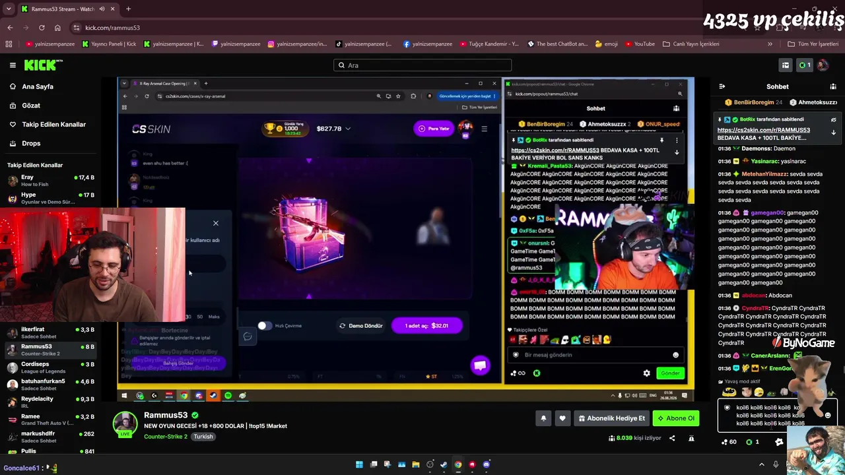Follow Rammus53 with the heart button
The image size is (845, 475).
point(562,418)
